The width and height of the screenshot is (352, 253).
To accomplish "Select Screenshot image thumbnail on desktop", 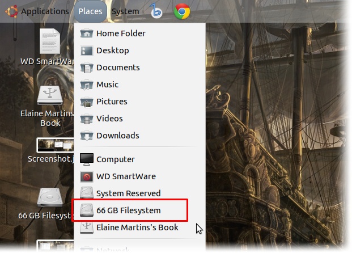I will click(x=55, y=145).
